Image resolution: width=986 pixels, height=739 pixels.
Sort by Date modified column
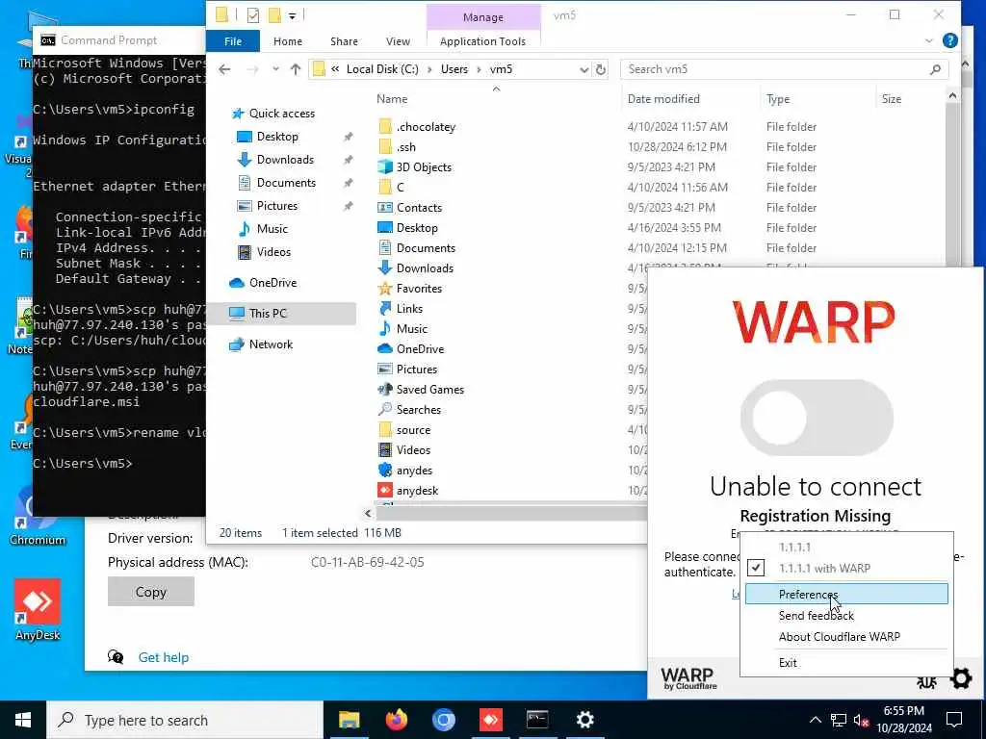point(663,99)
